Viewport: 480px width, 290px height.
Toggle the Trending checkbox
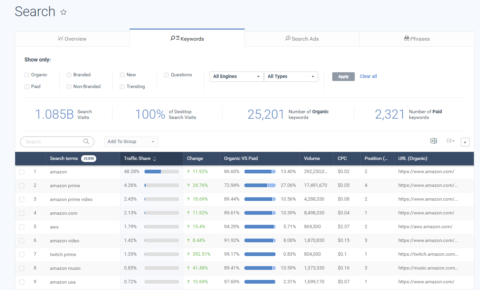pyautogui.click(x=122, y=87)
